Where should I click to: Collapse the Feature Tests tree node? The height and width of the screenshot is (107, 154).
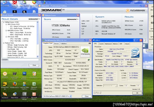click(x=4, y=43)
